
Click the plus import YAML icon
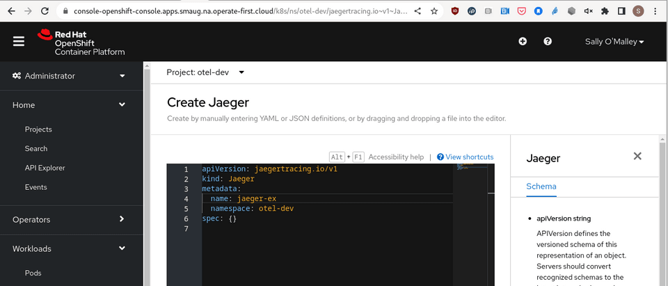(523, 41)
